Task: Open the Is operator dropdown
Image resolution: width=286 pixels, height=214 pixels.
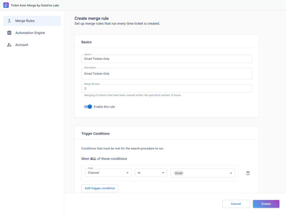Action: click(151, 173)
